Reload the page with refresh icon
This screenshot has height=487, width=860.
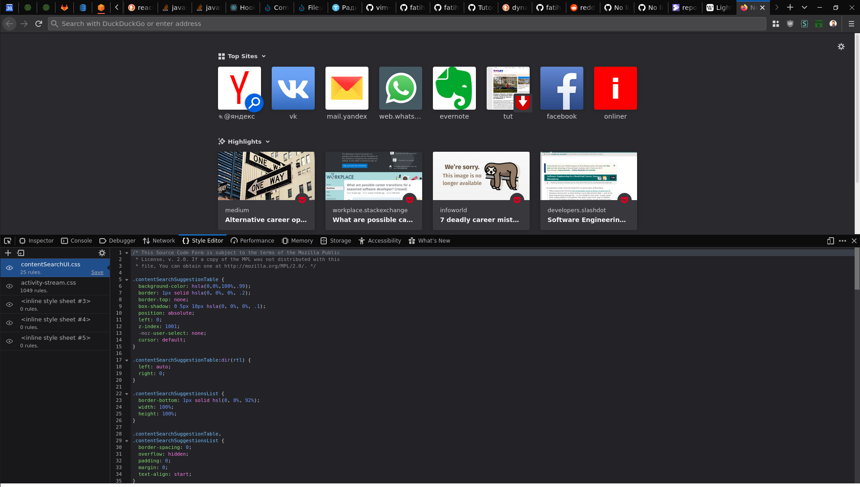click(x=39, y=24)
